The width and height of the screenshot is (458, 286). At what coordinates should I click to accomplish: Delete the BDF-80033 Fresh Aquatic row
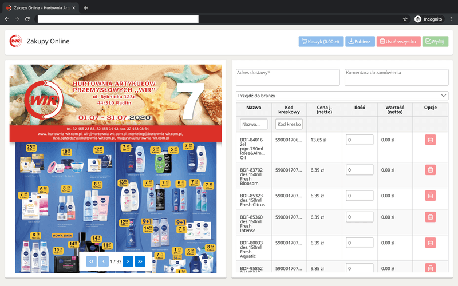point(431,243)
